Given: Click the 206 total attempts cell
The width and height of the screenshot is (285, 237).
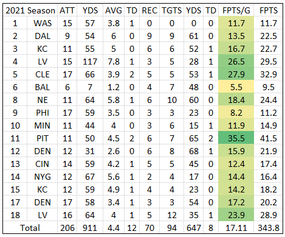Looking at the screenshot, I should point(67,228).
